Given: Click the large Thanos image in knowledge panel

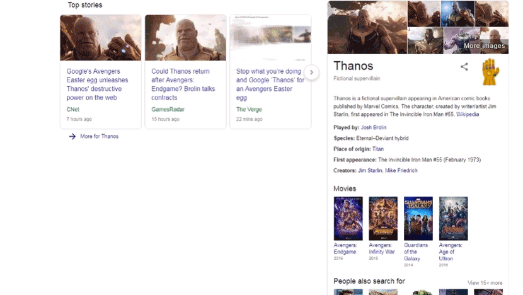Looking at the screenshot, I should point(367,27).
